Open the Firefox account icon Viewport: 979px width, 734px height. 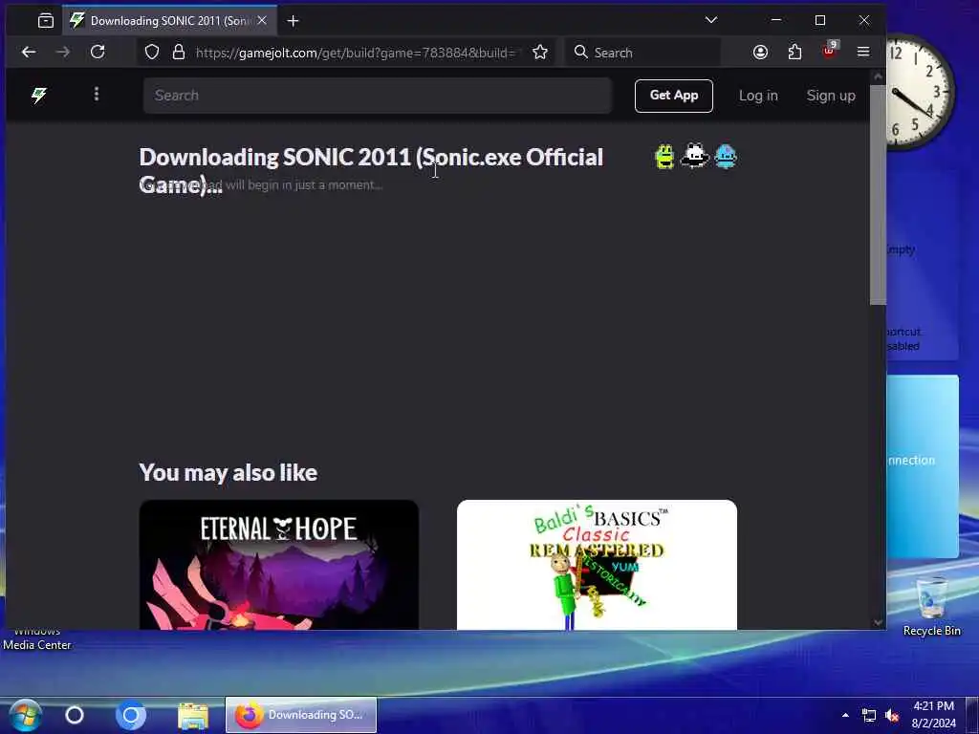pos(760,53)
